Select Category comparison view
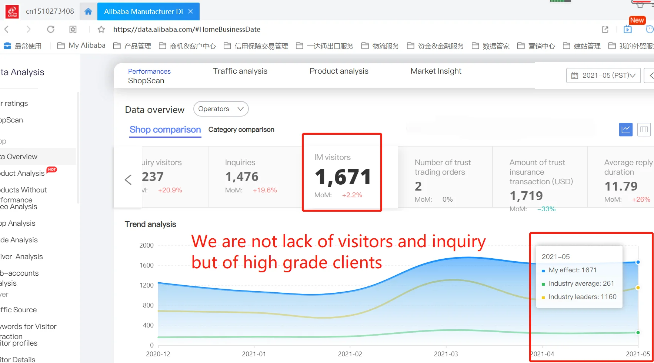The image size is (654, 363). (241, 130)
